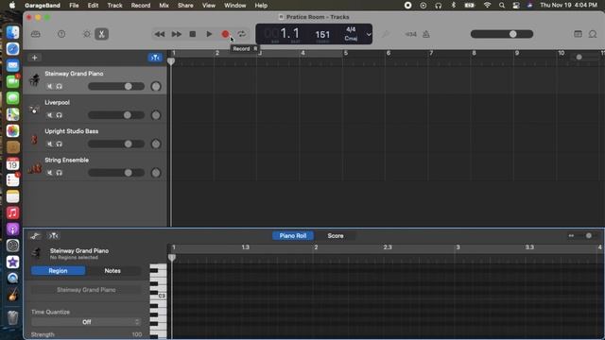This screenshot has height=340, width=605.
Task: Open the Record menu
Action: (x=141, y=6)
